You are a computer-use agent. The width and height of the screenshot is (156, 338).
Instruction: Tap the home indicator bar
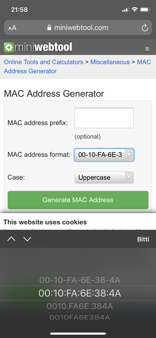(x=78, y=333)
